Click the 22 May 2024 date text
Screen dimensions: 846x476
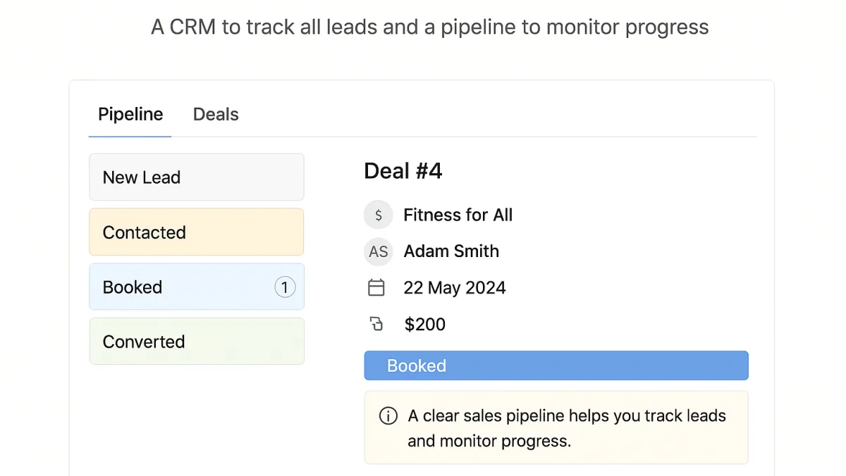point(455,287)
